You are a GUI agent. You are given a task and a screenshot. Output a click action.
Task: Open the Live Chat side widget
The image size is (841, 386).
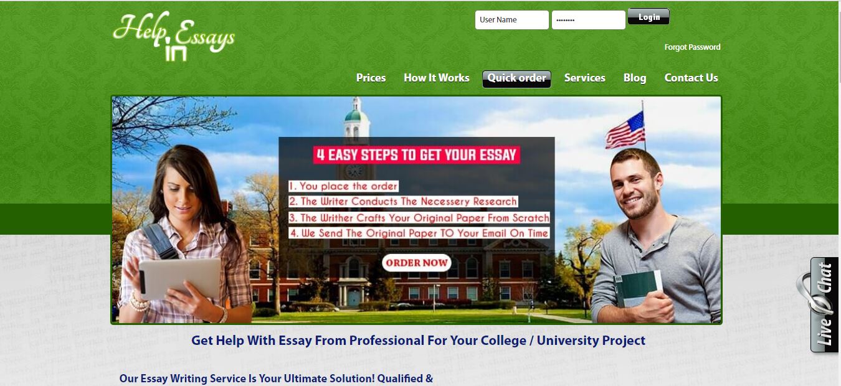pyautogui.click(x=824, y=305)
